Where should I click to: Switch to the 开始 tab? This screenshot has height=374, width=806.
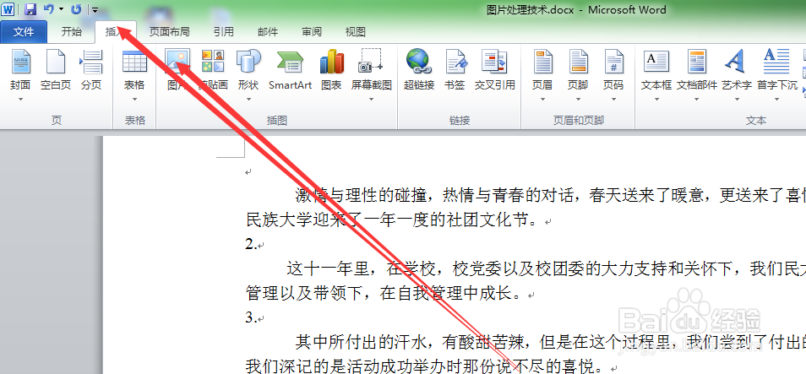(x=72, y=32)
